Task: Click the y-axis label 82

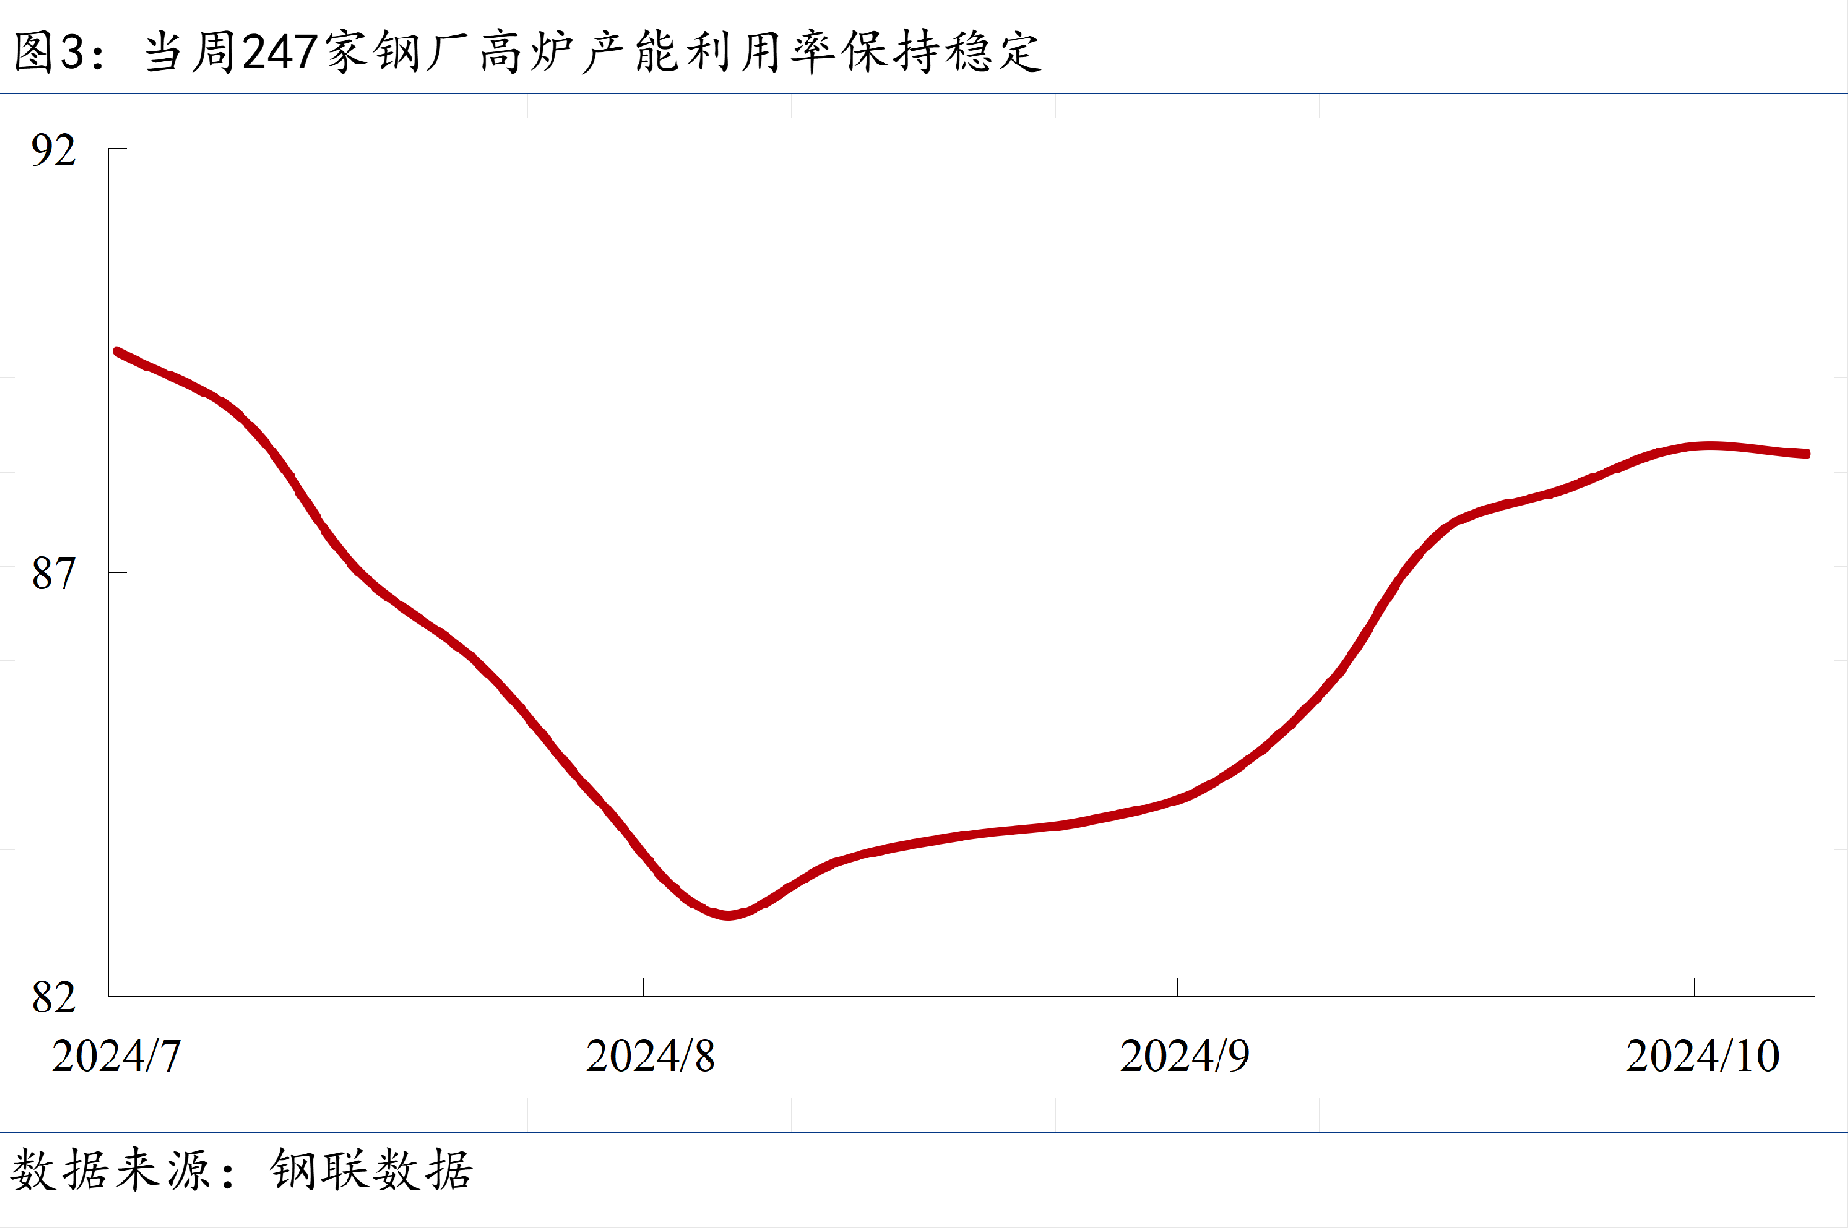Action: coord(53,997)
